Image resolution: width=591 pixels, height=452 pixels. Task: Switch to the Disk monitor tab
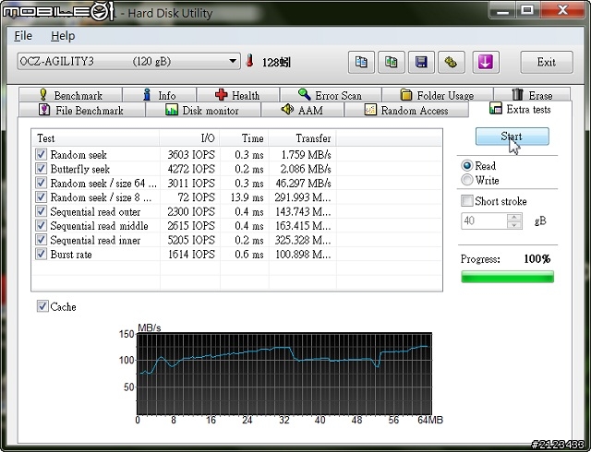point(202,110)
